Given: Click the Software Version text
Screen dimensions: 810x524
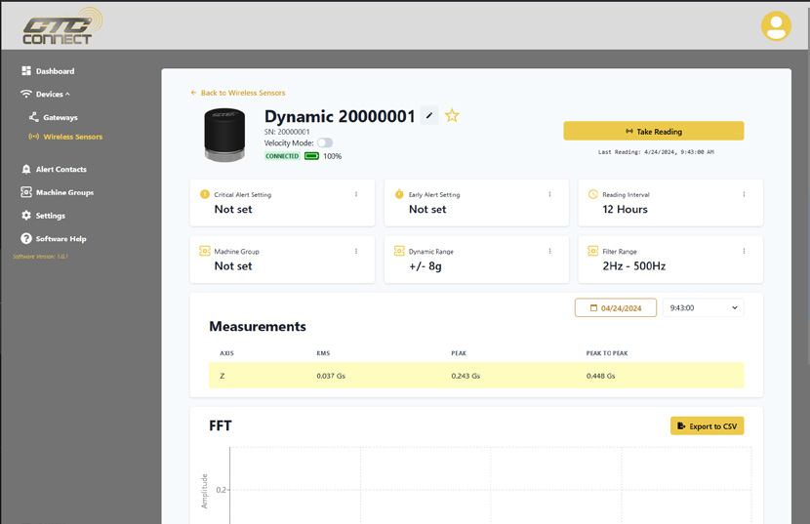Looking at the screenshot, I should tap(40, 257).
